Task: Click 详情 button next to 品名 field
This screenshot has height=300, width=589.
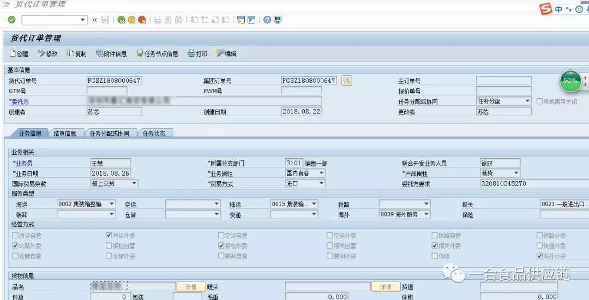Action: click(x=190, y=287)
